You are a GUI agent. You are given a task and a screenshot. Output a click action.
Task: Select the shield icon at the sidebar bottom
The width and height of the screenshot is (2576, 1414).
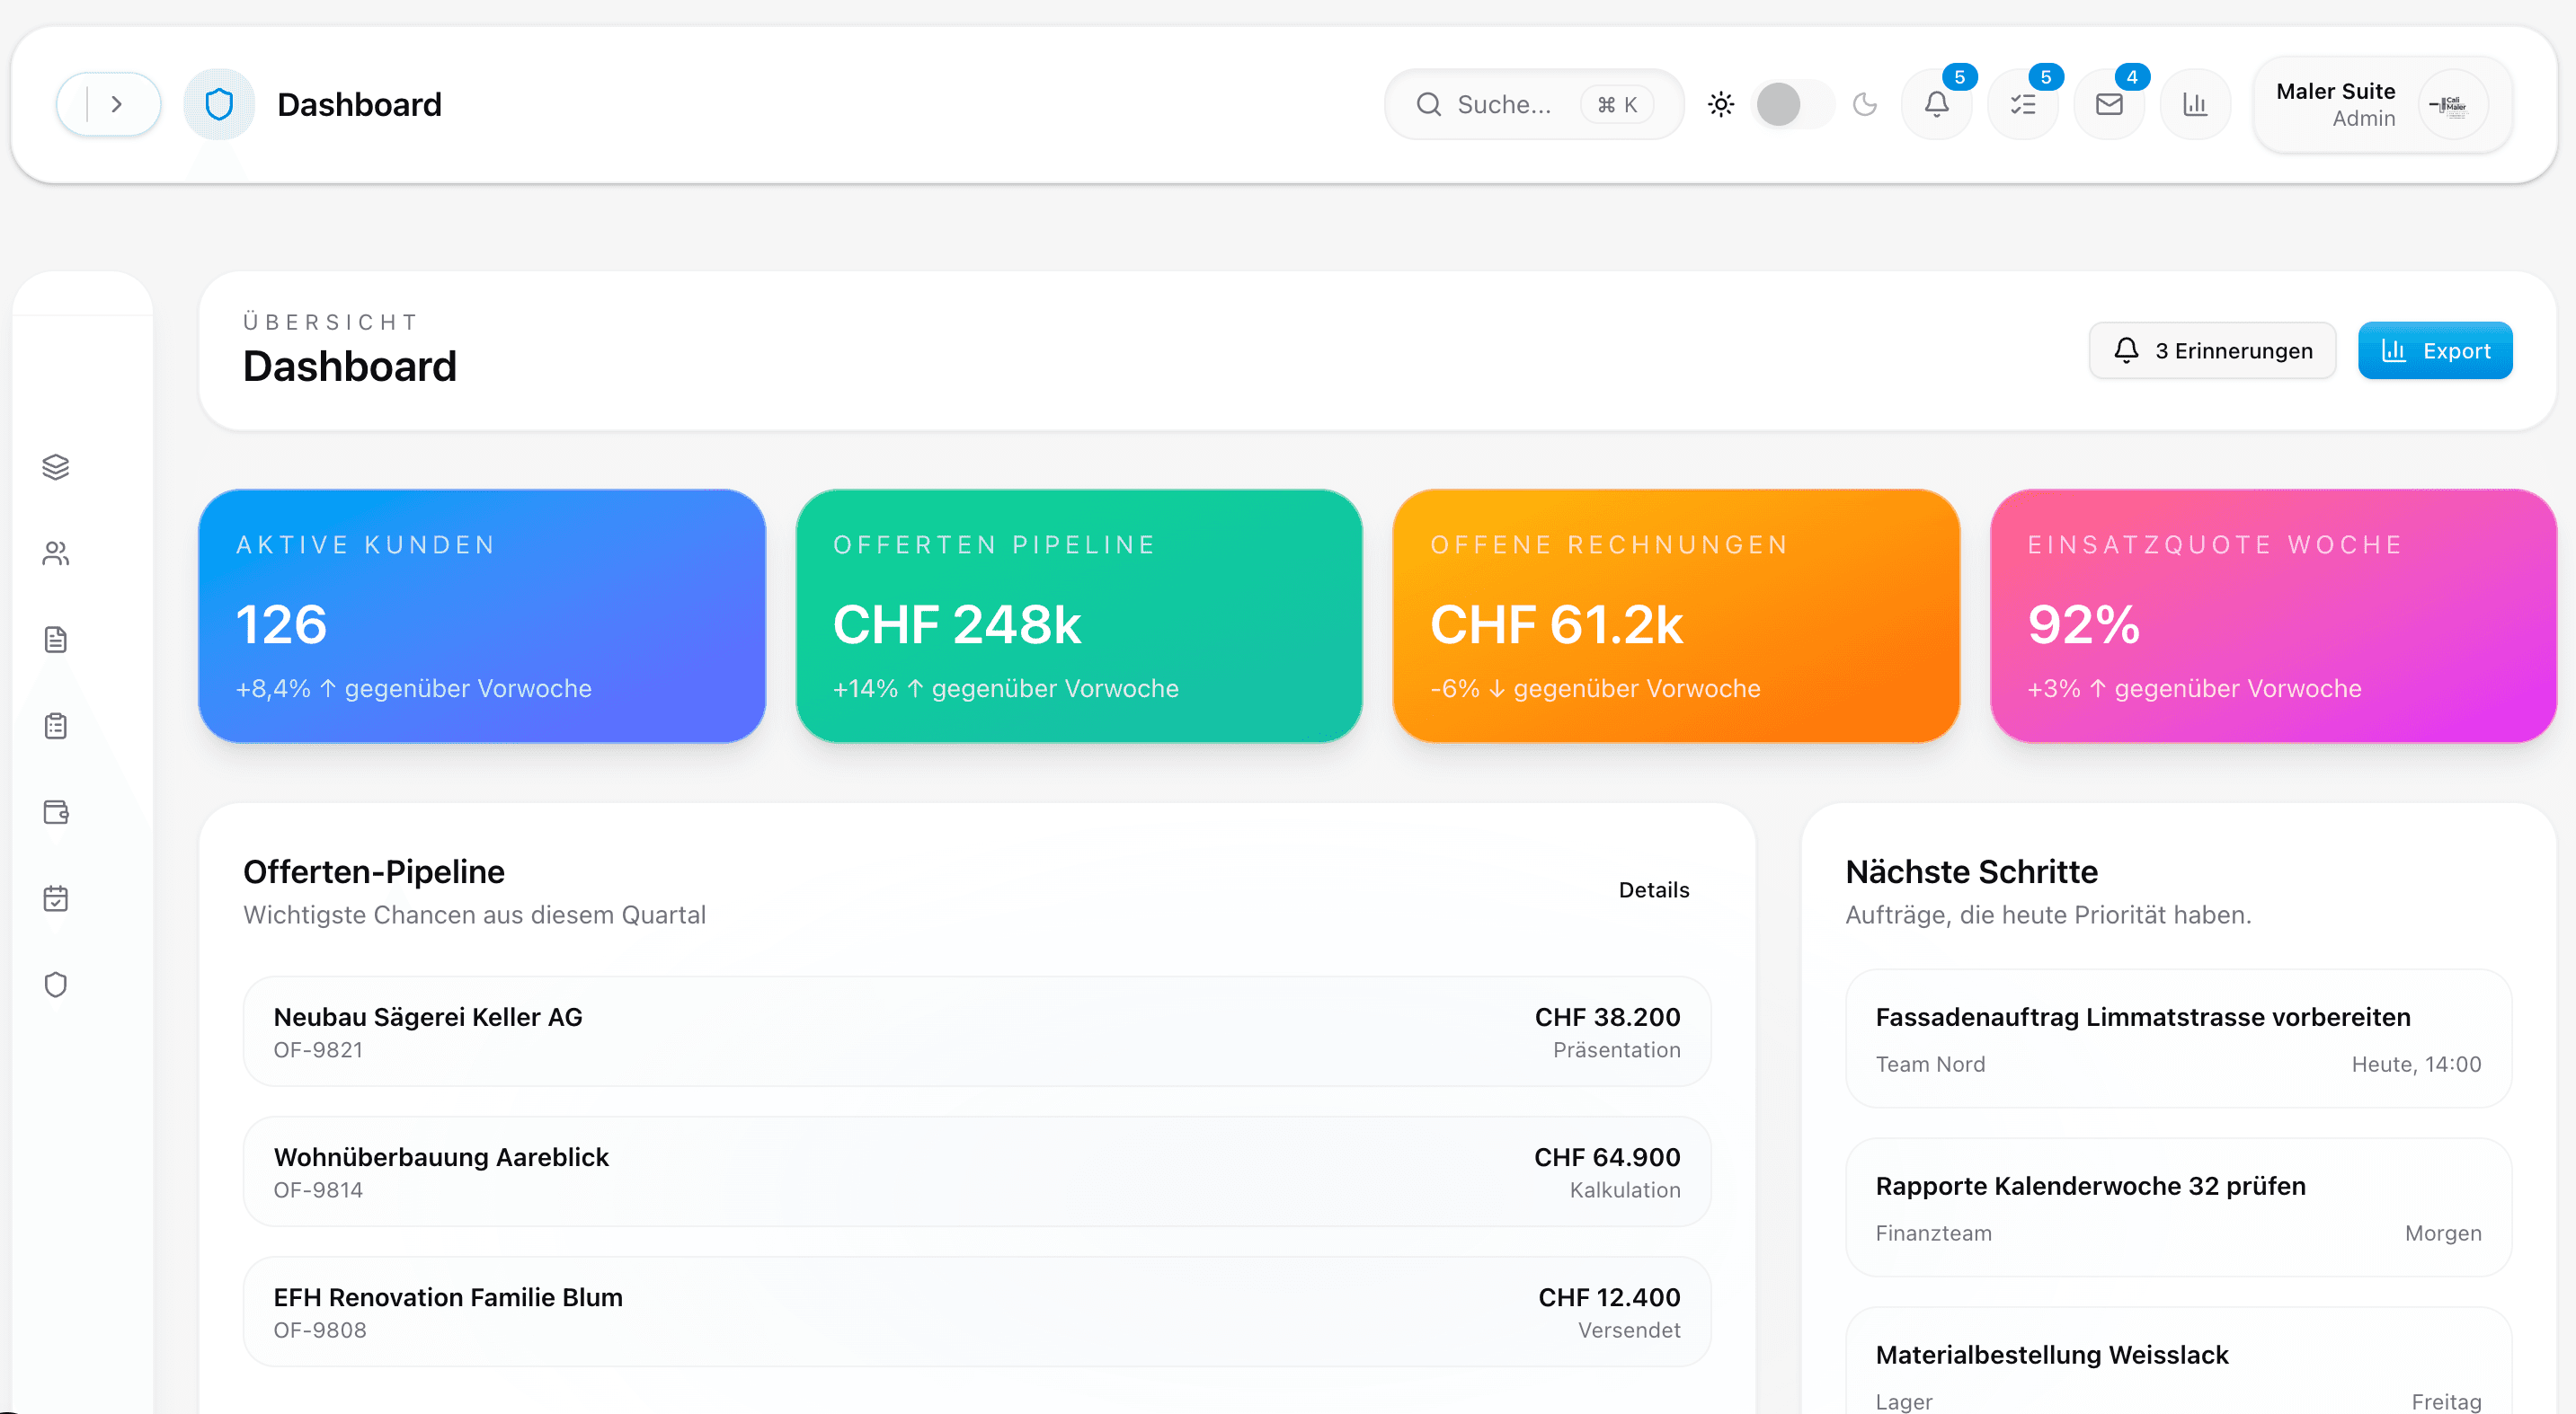(x=55, y=985)
